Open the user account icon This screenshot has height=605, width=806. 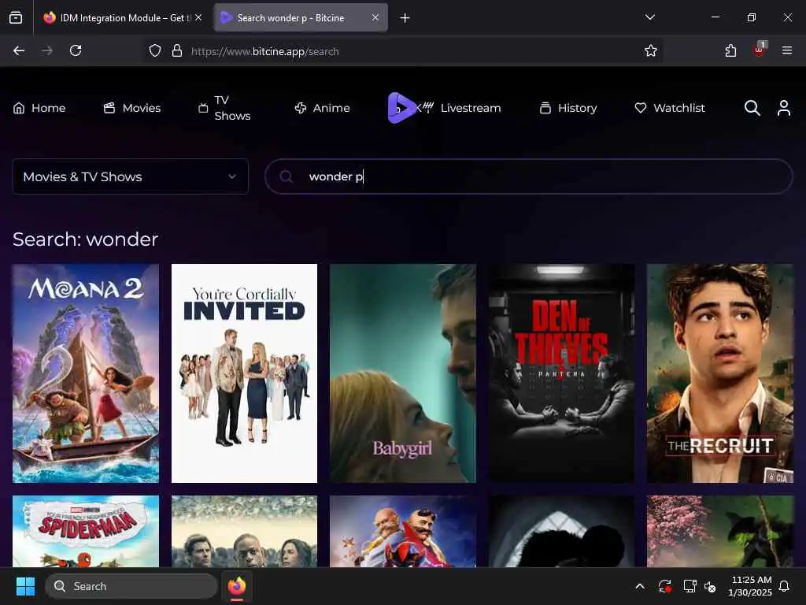pyautogui.click(x=784, y=107)
